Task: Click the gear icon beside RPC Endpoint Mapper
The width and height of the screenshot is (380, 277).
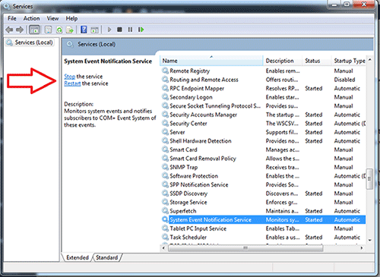Action: [165, 88]
